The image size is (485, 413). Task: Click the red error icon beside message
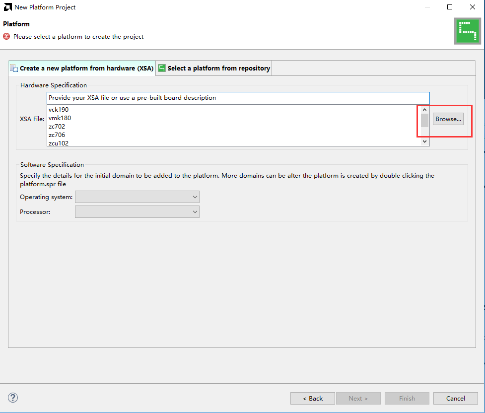(x=6, y=37)
